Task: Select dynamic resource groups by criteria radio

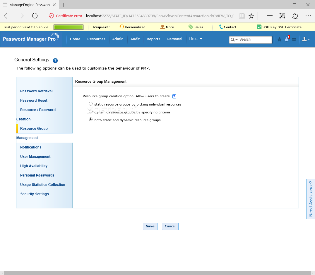Action: [x=90, y=112]
